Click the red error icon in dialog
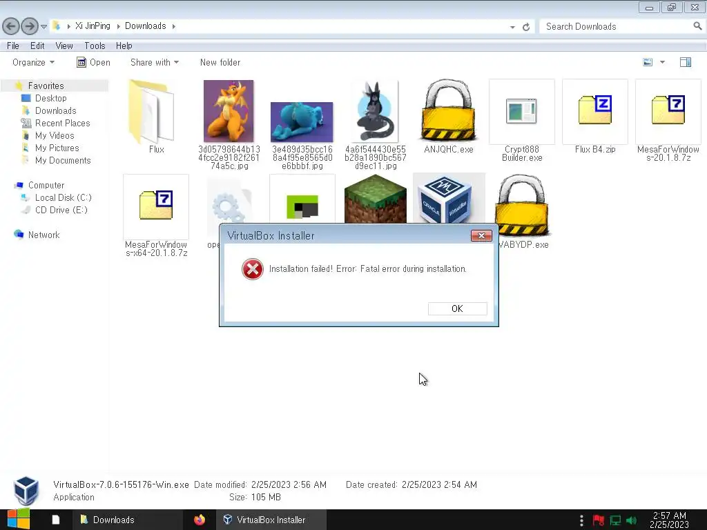Image resolution: width=707 pixels, height=530 pixels. pyautogui.click(x=253, y=269)
